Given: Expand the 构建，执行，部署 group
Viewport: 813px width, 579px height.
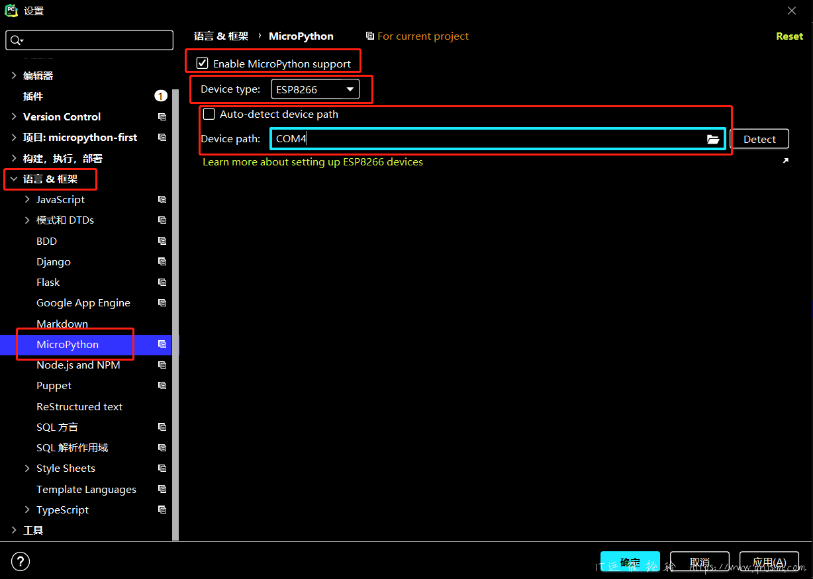Looking at the screenshot, I should click(x=14, y=158).
